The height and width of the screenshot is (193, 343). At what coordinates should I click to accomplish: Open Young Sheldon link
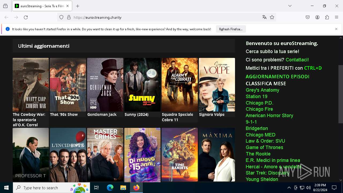262,179
